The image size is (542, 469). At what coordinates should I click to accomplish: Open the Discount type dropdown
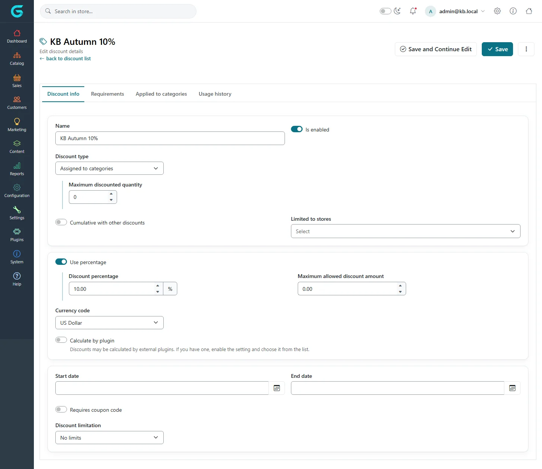click(x=110, y=168)
